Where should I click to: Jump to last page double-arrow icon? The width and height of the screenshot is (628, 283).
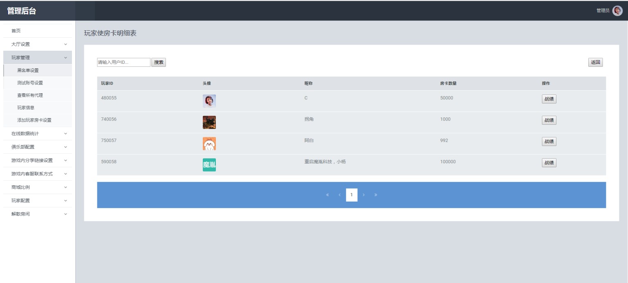coord(376,195)
